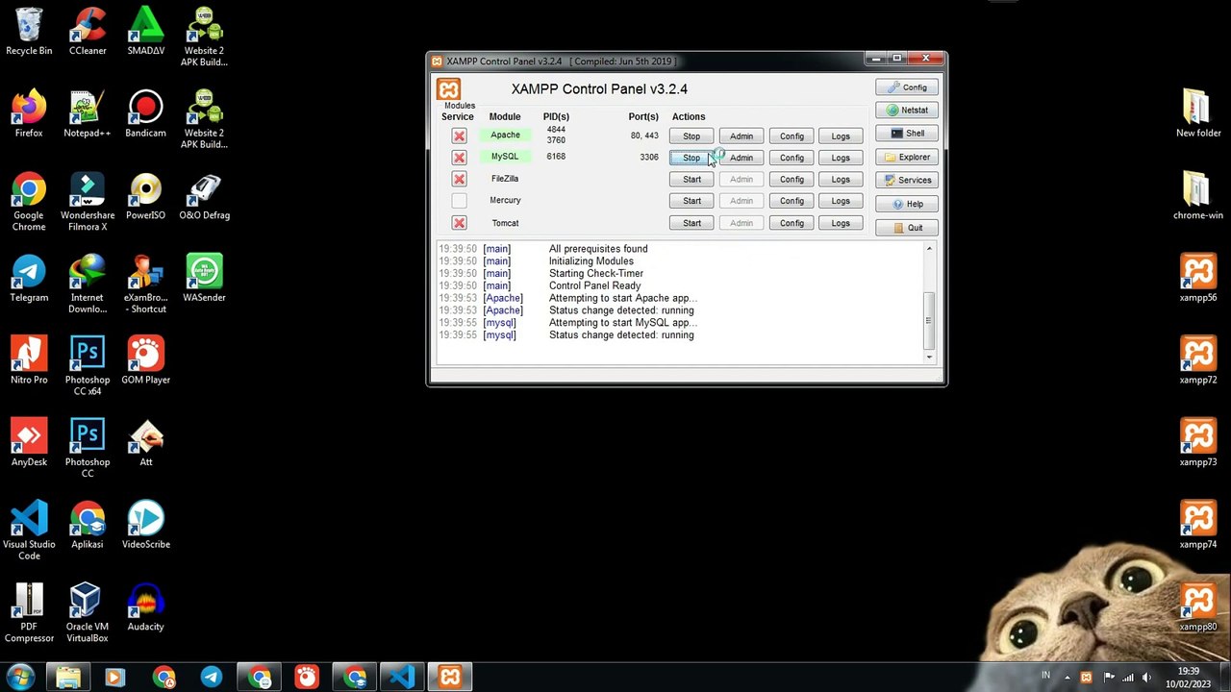Screen dimensions: 1231x692
Task: Open Config for MySQL module
Action: 791,158
